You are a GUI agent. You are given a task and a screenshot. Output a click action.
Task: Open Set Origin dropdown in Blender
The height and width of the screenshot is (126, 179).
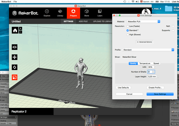click(8, 117)
